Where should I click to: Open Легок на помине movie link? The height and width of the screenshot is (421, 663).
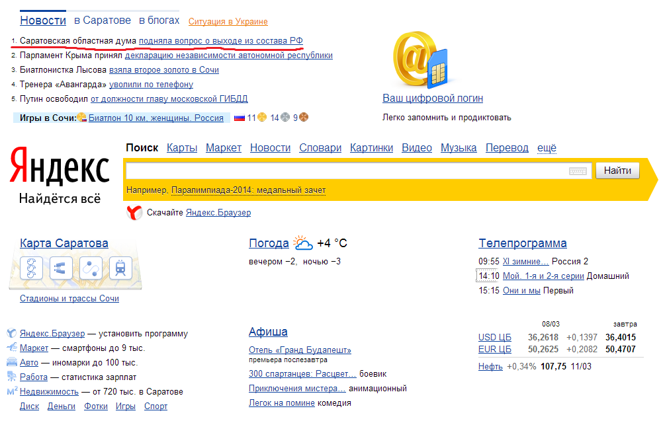tap(282, 403)
